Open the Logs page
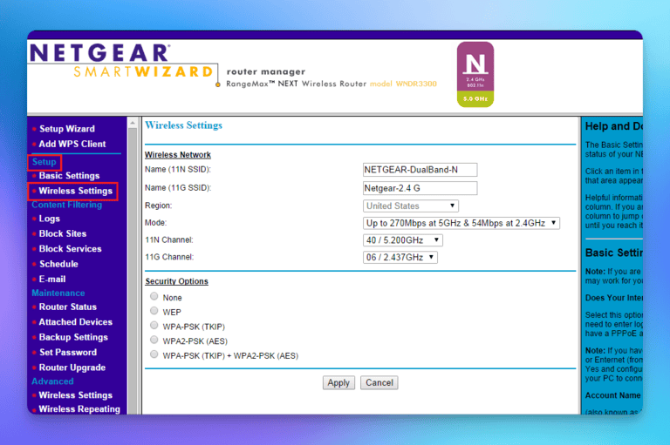 pos(50,219)
